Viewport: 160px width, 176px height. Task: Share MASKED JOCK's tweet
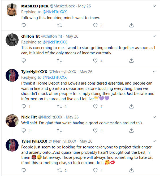coord(131,25)
